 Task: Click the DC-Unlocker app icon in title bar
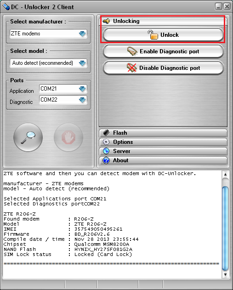pyautogui.click(x=6, y=7)
